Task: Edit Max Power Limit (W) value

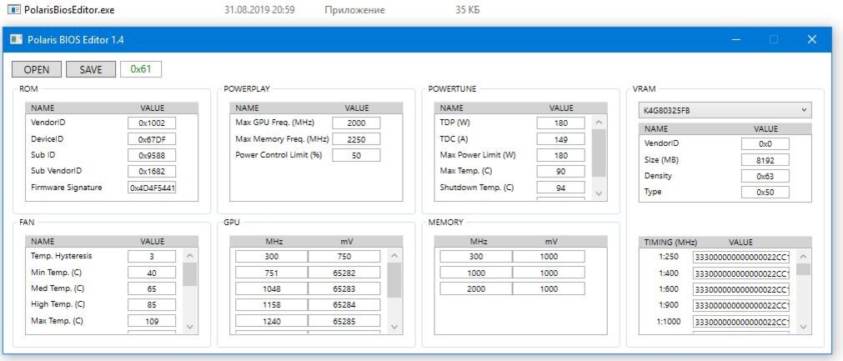Action: pyautogui.click(x=560, y=155)
